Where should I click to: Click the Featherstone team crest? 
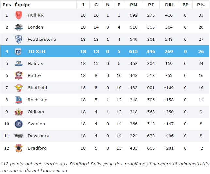[x=19, y=40]
